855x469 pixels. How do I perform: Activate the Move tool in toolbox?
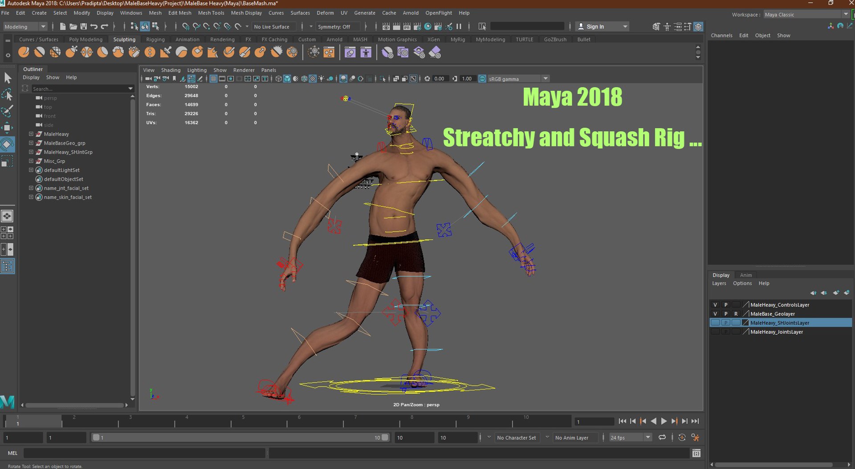pos(8,128)
